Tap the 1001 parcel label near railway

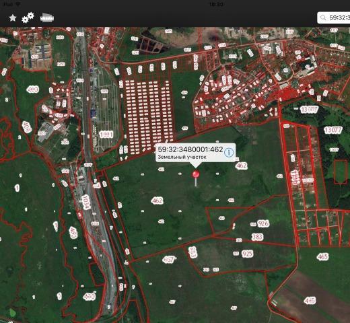click(106, 135)
